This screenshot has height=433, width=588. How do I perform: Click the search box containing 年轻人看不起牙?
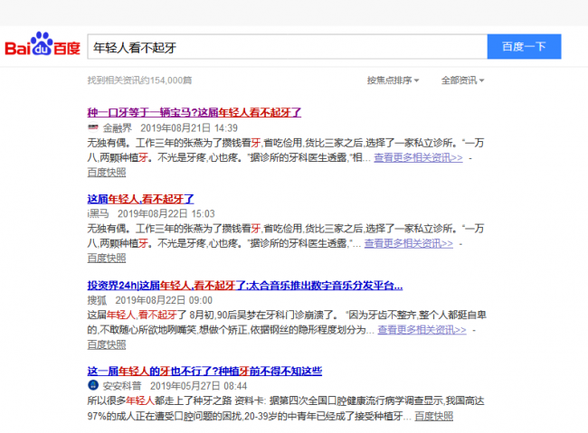[x=286, y=47]
